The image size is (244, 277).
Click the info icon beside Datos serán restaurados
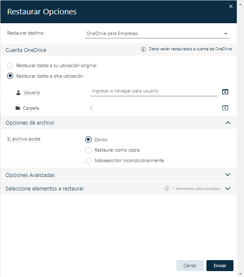(x=144, y=49)
